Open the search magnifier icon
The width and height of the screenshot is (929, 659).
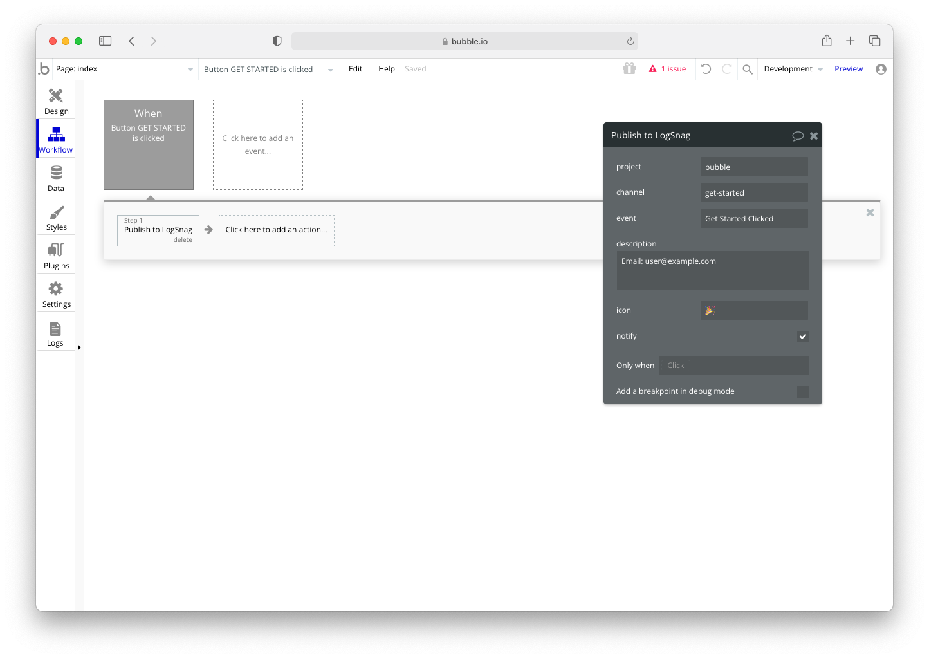(748, 69)
